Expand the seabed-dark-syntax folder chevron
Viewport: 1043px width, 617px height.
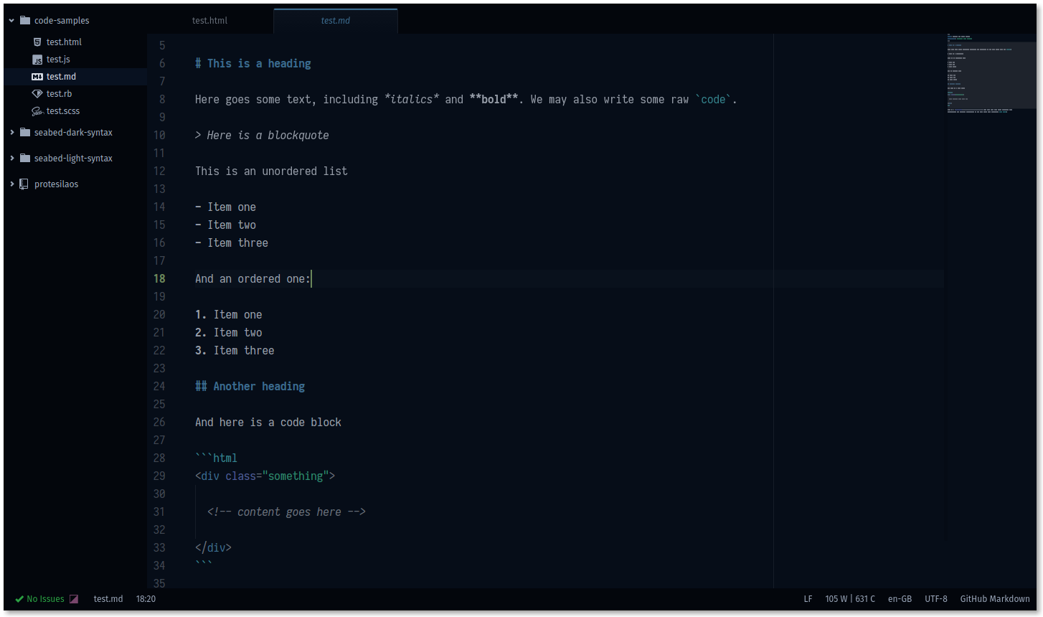point(11,133)
